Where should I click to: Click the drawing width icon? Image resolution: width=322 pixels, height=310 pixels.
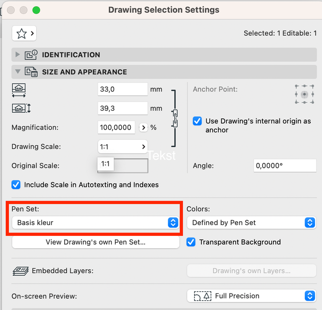click(19, 90)
